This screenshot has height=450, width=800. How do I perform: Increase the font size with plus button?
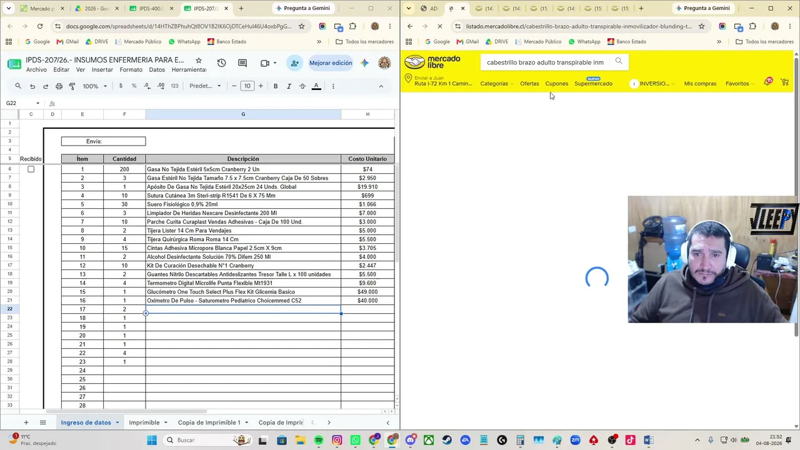[261, 86]
